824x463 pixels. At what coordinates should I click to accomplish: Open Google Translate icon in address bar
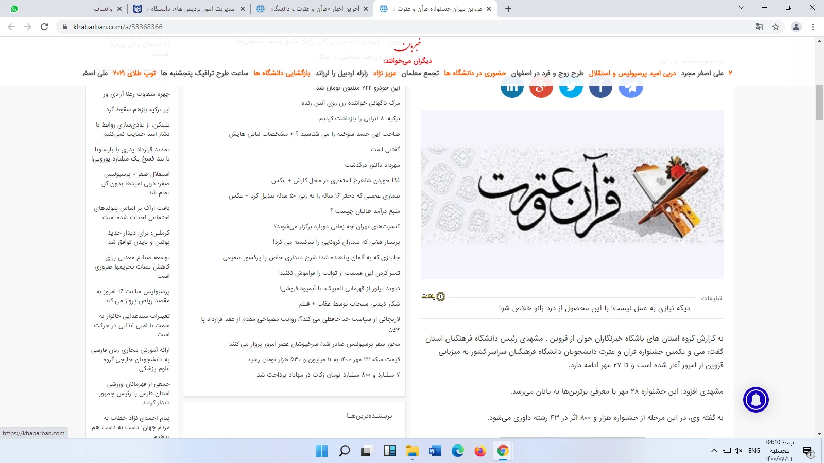tap(759, 27)
